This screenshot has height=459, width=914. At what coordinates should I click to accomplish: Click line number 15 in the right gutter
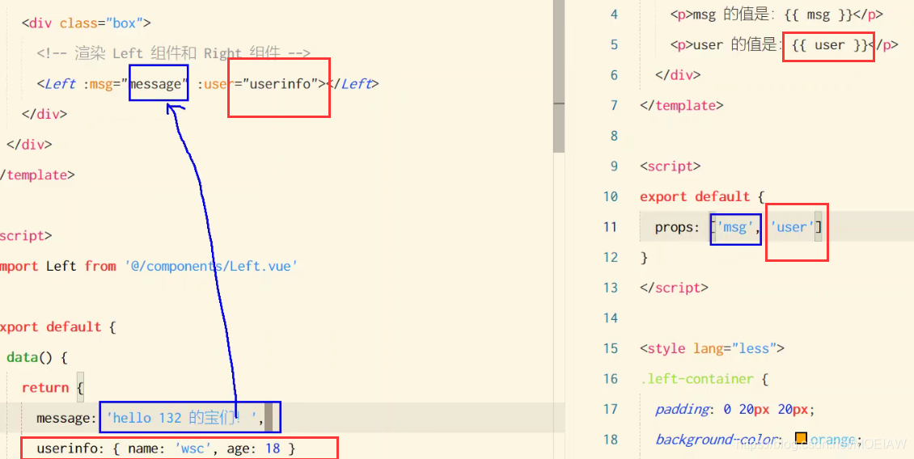611,348
